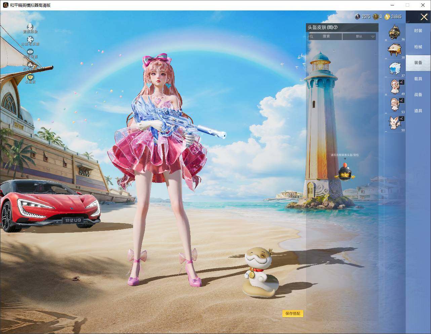This screenshot has width=431, height=334.
Task: Open the 战备 tab
Action: 418,95
